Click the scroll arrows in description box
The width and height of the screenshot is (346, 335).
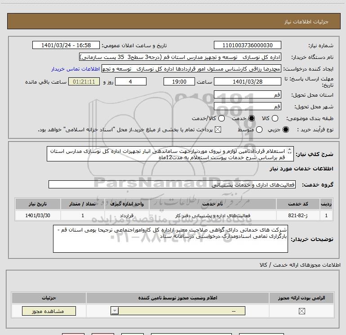(x=290, y=151)
